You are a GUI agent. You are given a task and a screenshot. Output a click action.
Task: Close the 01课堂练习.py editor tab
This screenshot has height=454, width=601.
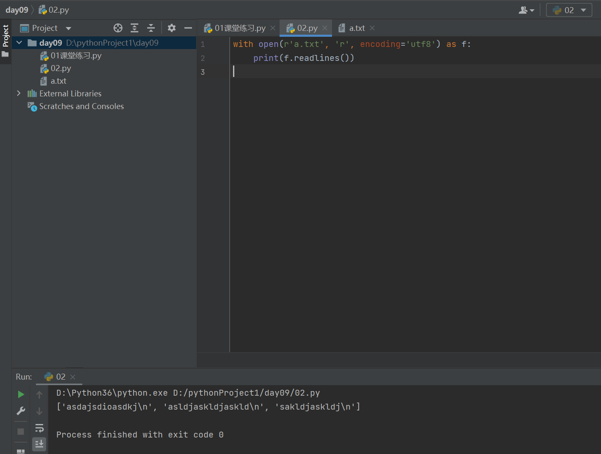273,28
